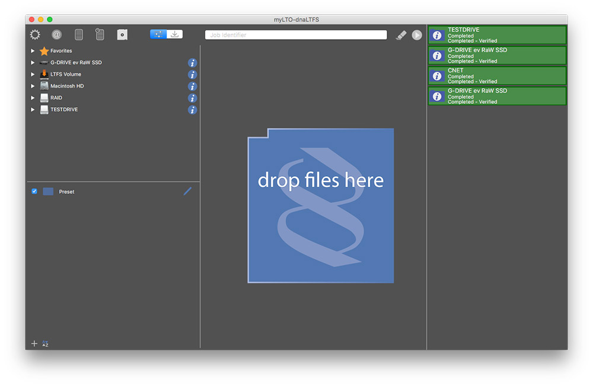Click the Job Identifier input field
Image resolution: width=593 pixels, height=386 pixels.
pyautogui.click(x=296, y=35)
